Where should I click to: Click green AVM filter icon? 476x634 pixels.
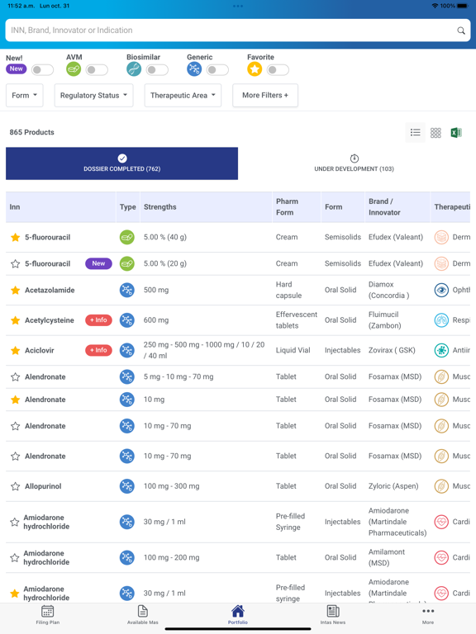click(x=74, y=69)
